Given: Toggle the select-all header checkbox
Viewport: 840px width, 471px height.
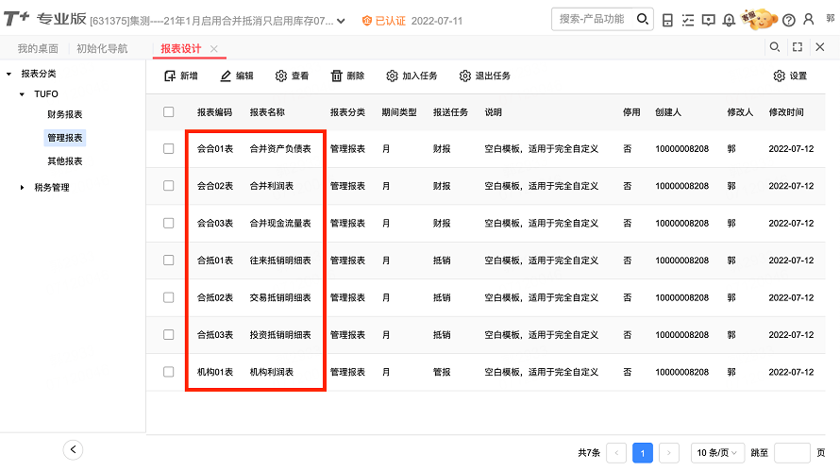Looking at the screenshot, I should [169, 112].
